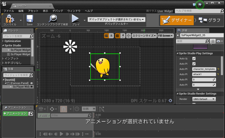Switch to Designer (デザイナー) mode
The image size is (225, 138).
pyautogui.click(x=177, y=20)
